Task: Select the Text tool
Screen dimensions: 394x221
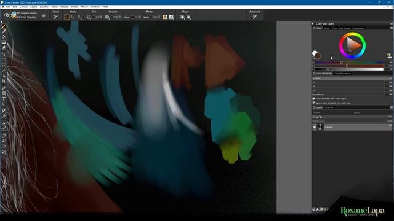Action: click(4, 99)
